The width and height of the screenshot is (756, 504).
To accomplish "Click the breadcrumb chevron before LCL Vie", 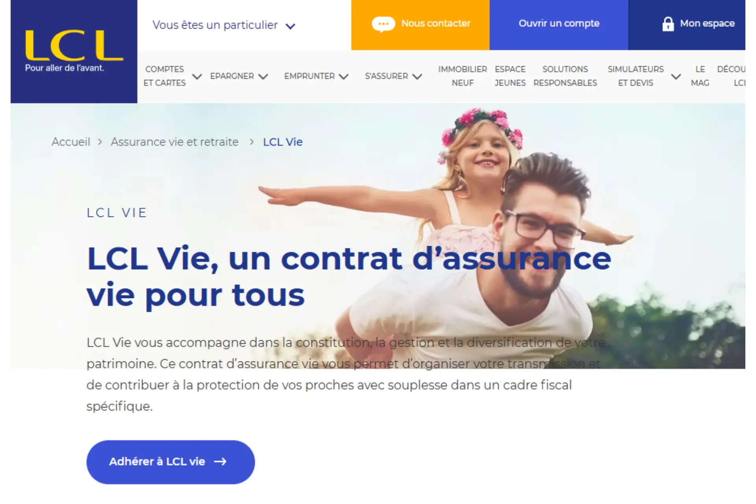I will (252, 142).
